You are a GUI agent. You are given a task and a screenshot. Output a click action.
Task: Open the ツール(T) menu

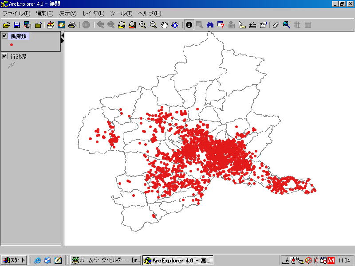point(121,13)
